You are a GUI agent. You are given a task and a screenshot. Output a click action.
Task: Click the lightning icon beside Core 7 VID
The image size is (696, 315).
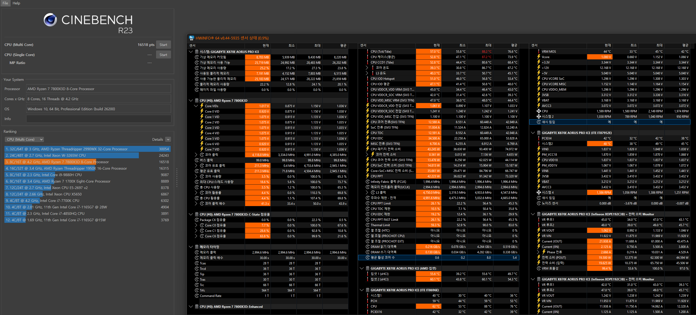(x=202, y=149)
